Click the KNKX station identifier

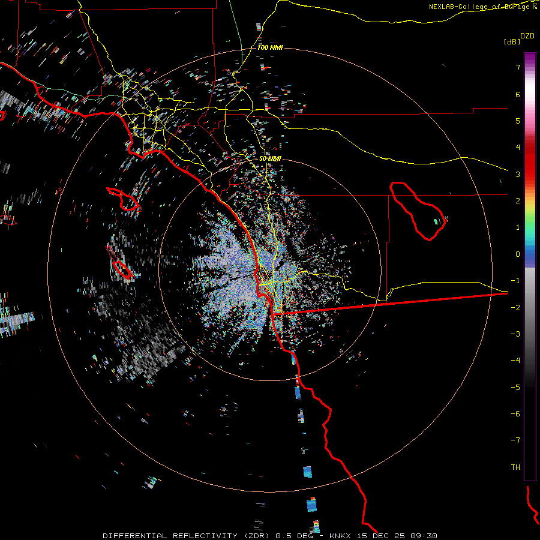pyautogui.click(x=340, y=536)
